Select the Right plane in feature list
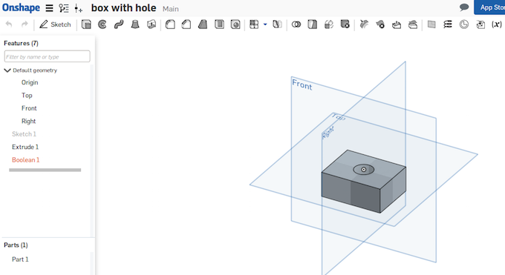Viewport: 505px width, 275px height. pos(28,121)
